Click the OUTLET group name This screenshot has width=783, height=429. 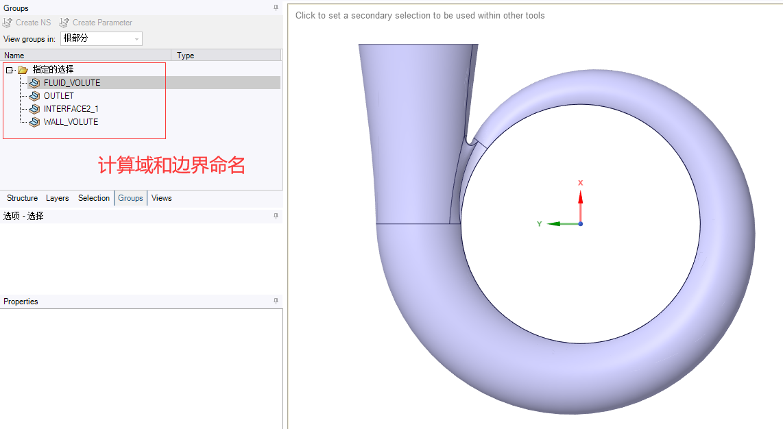pyautogui.click(x=58, y=96)
